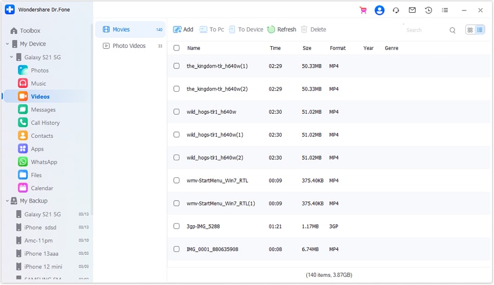The width and height of the screenshot is (494, 285).
Task: Collapse the Galaxy S21 5G device node
Action: (x=12, y=57)
